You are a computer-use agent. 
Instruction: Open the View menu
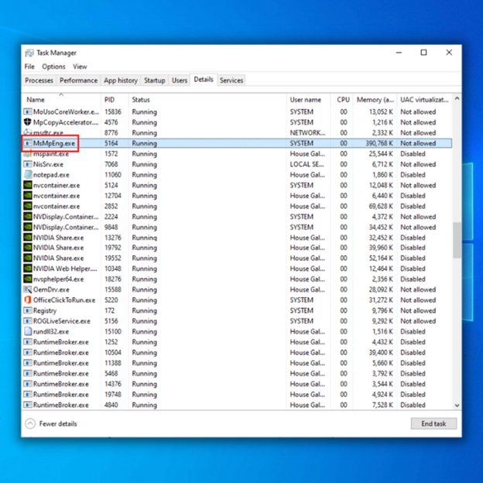[x=80, y=67]
